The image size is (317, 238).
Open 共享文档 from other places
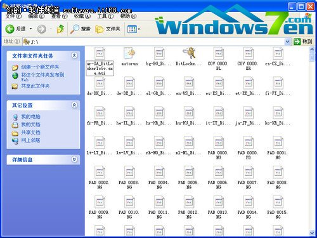[x=30, y=133]
